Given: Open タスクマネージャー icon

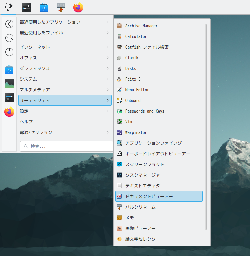Looking at the screenshot, I should (x=119, y=175).
